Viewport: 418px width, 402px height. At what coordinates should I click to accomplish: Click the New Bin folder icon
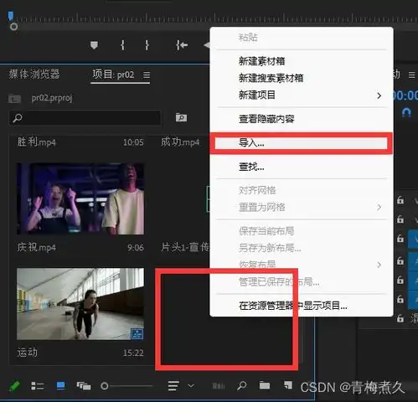(265, 385)
